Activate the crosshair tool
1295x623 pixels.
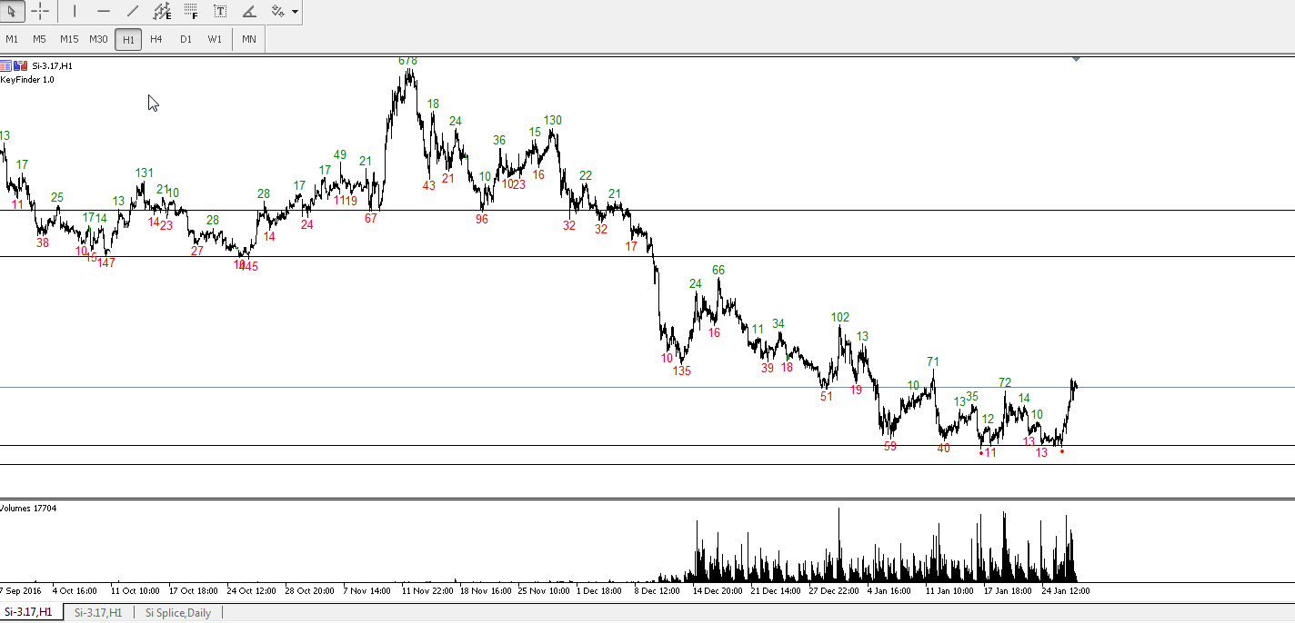pyautogui.click(x=40, y=12)
